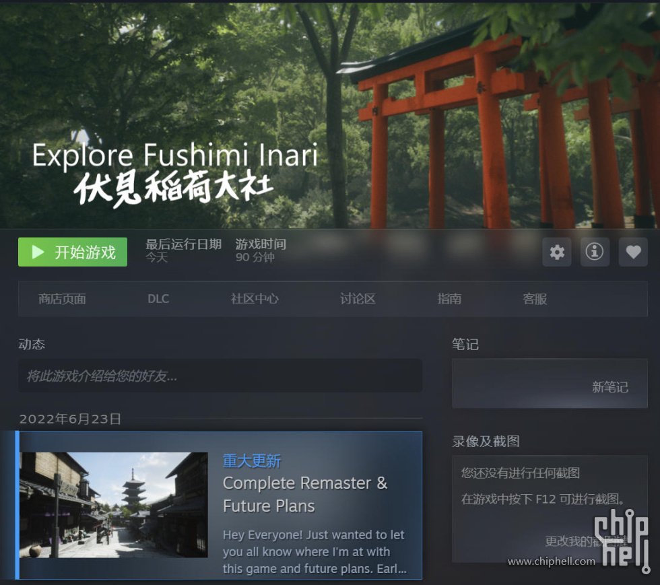Add game to favorites with heart icon
This screenshot has width=660, height=585.
click(x=633, y=252)
